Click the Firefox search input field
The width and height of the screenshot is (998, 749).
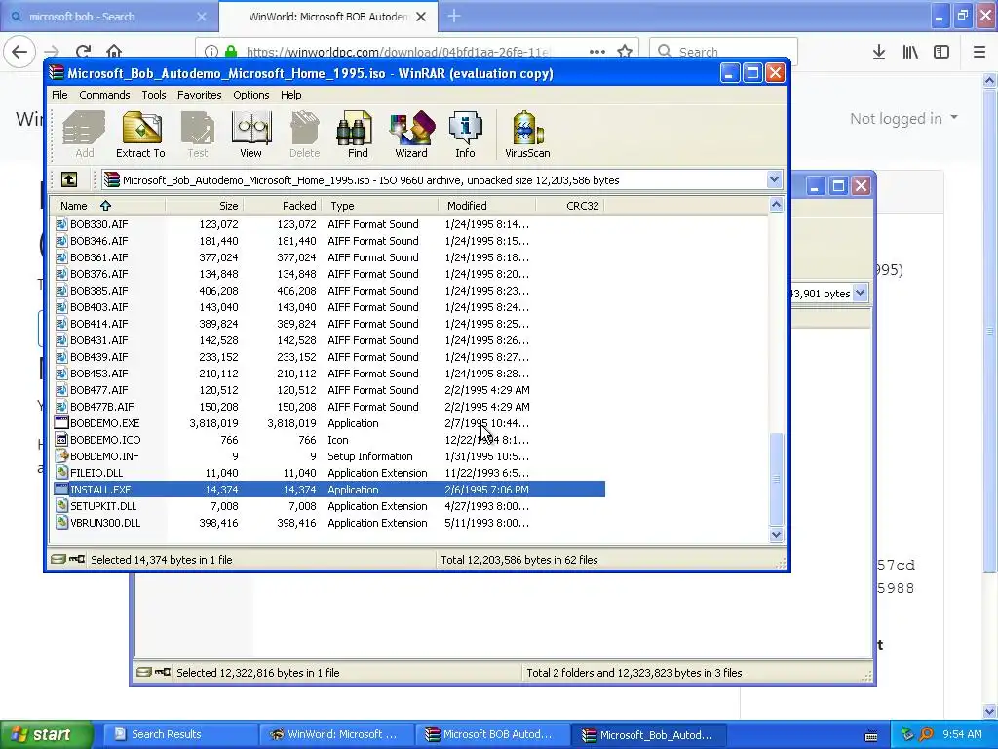[x=724, y=52]
